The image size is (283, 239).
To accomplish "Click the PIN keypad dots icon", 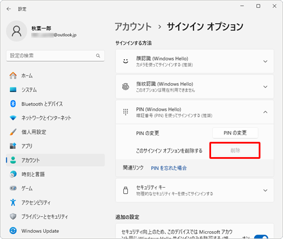I will [x=126, y=112].
